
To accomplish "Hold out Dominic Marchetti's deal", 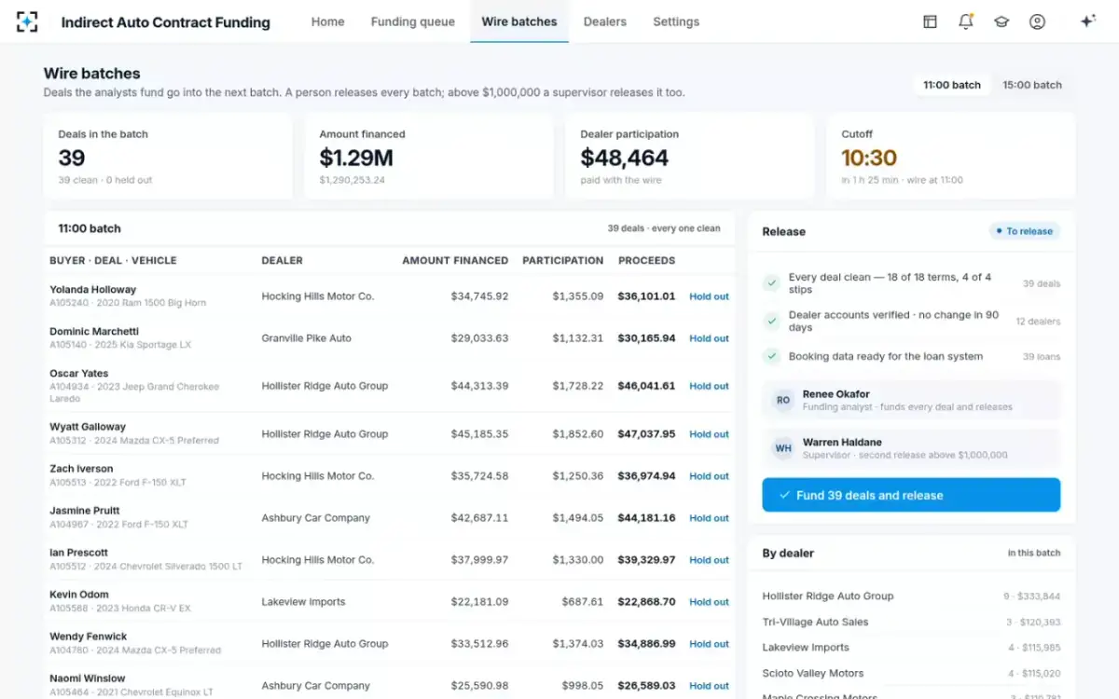I will point(709,338).
